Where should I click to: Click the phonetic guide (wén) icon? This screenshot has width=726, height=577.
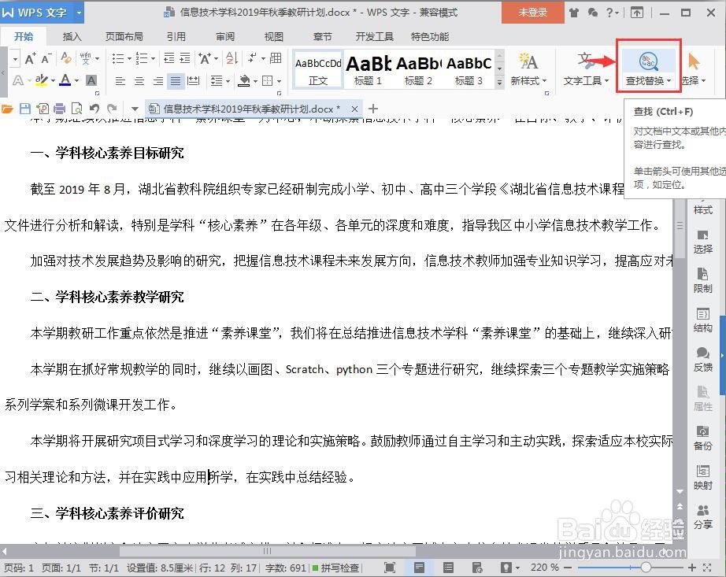(x=86, y=58)
